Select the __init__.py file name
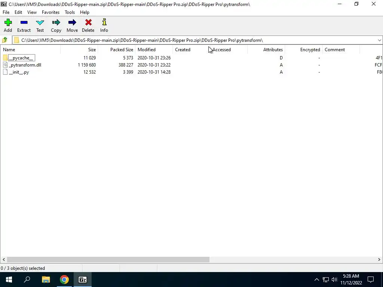This screenshot has height=287, width=383. pos(19,72)
